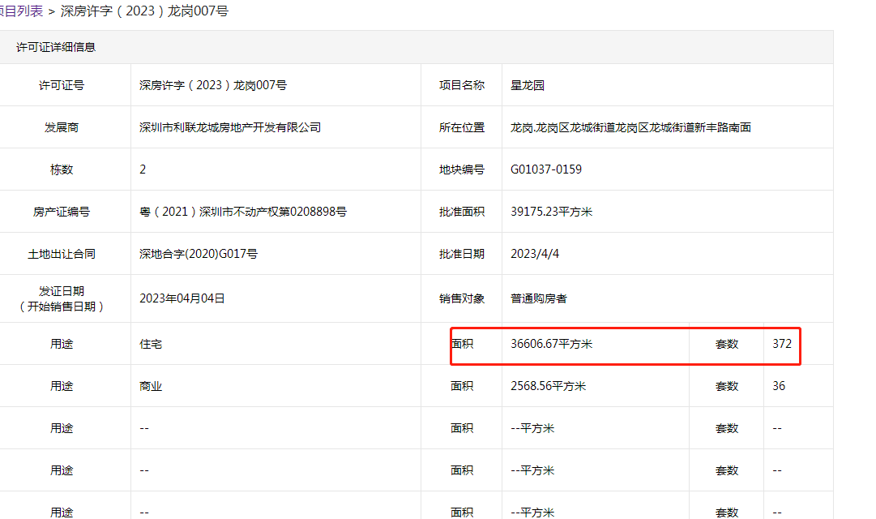Select approval date 2023/4/4
Viewport: 876px width, 519px height.
click(x=535, y=254)
